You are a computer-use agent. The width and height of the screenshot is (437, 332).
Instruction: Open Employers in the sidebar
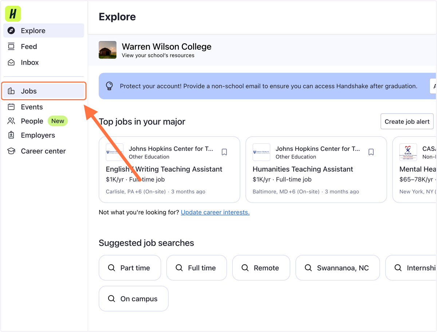[44, 135]
